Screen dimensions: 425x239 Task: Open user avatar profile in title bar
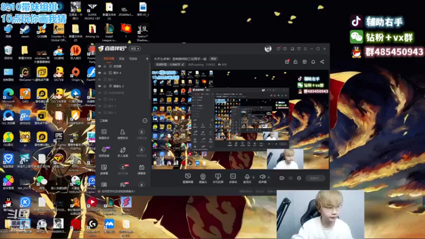(x=268, y=49)
